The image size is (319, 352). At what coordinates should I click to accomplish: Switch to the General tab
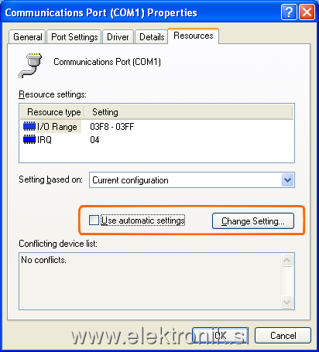coord(27,37)
